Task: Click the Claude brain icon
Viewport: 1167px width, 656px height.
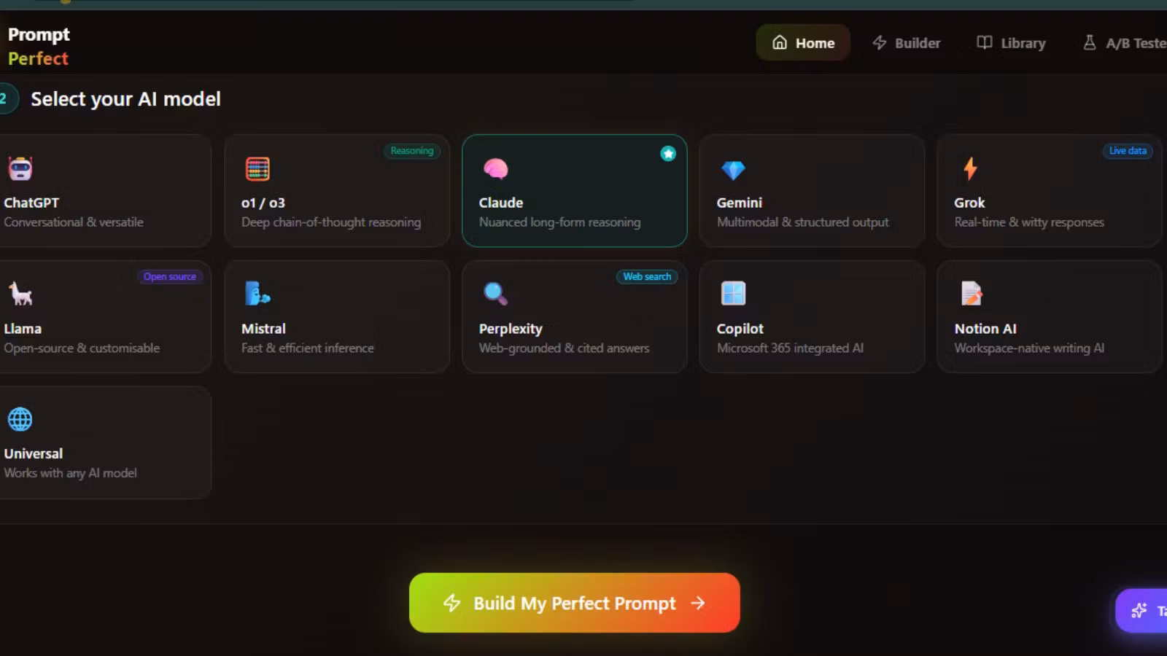Action: pyautogui.click(x=495, y=168)
